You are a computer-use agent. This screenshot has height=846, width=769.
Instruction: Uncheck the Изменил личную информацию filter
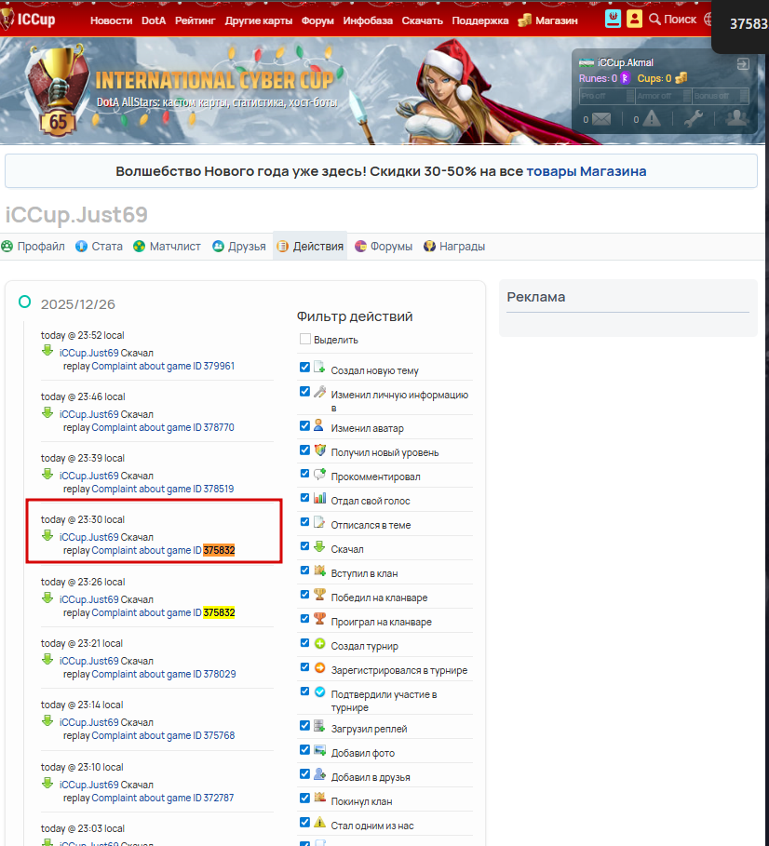(304, 391)
